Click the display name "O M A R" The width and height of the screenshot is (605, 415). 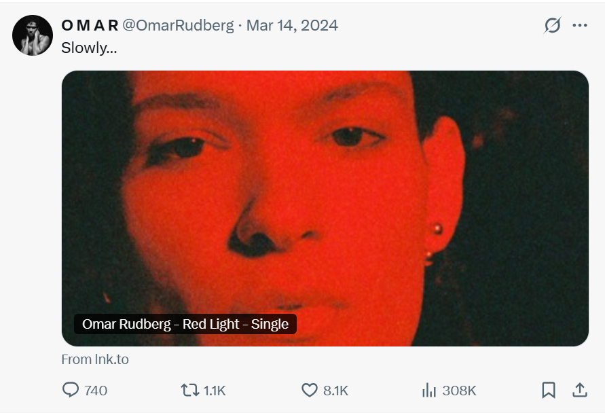(90, 26)
